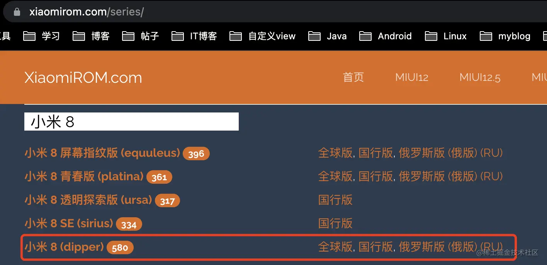Click 全球版 for 小米 8 屏幕指纹版

(x=335, y=153)
